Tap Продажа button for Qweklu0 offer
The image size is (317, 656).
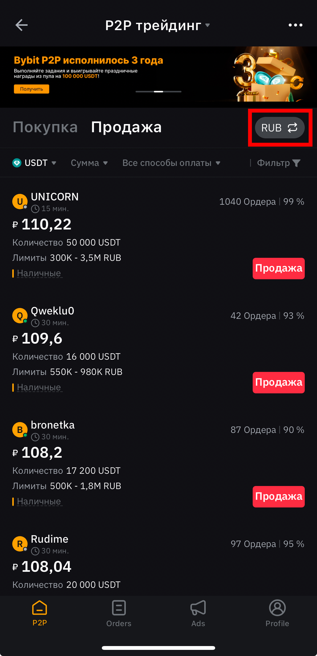[x=279, y=383]
